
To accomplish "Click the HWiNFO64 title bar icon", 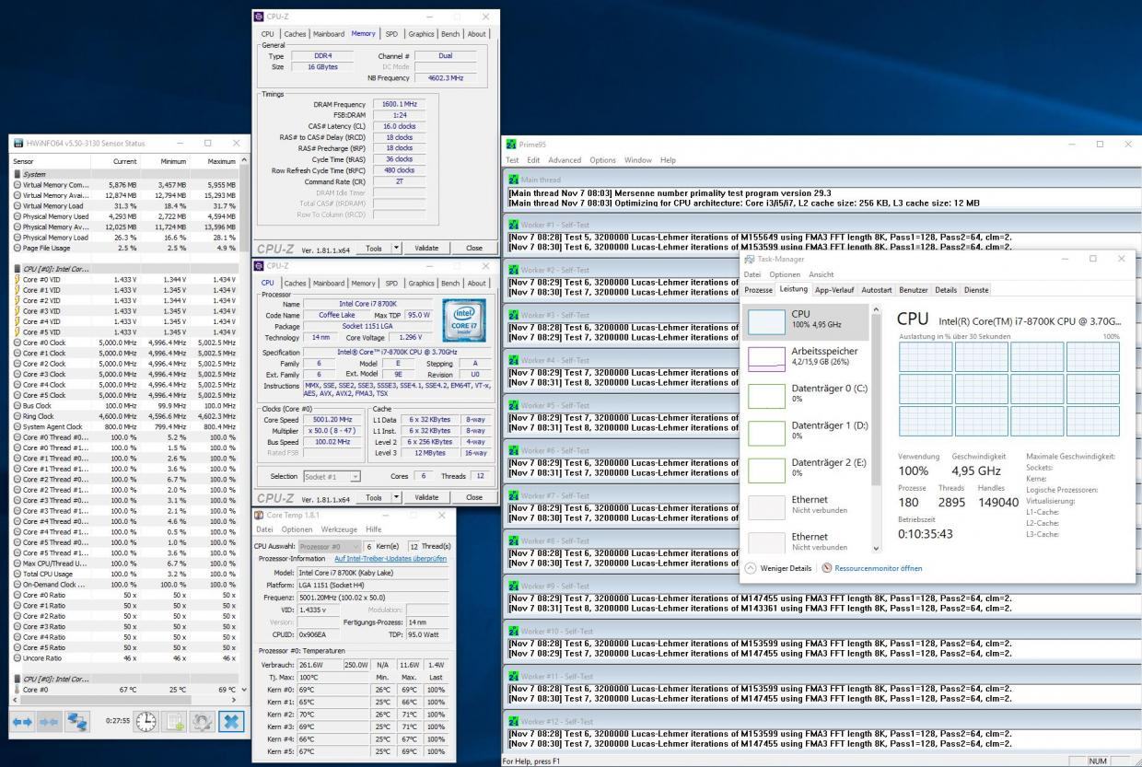I will click(x=17, y=143).
